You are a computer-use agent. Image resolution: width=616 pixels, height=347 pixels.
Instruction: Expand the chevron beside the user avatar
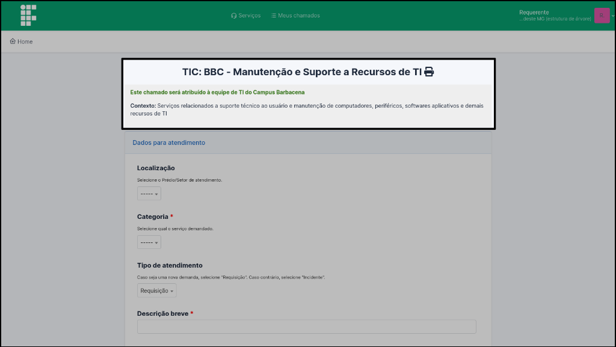612,16
